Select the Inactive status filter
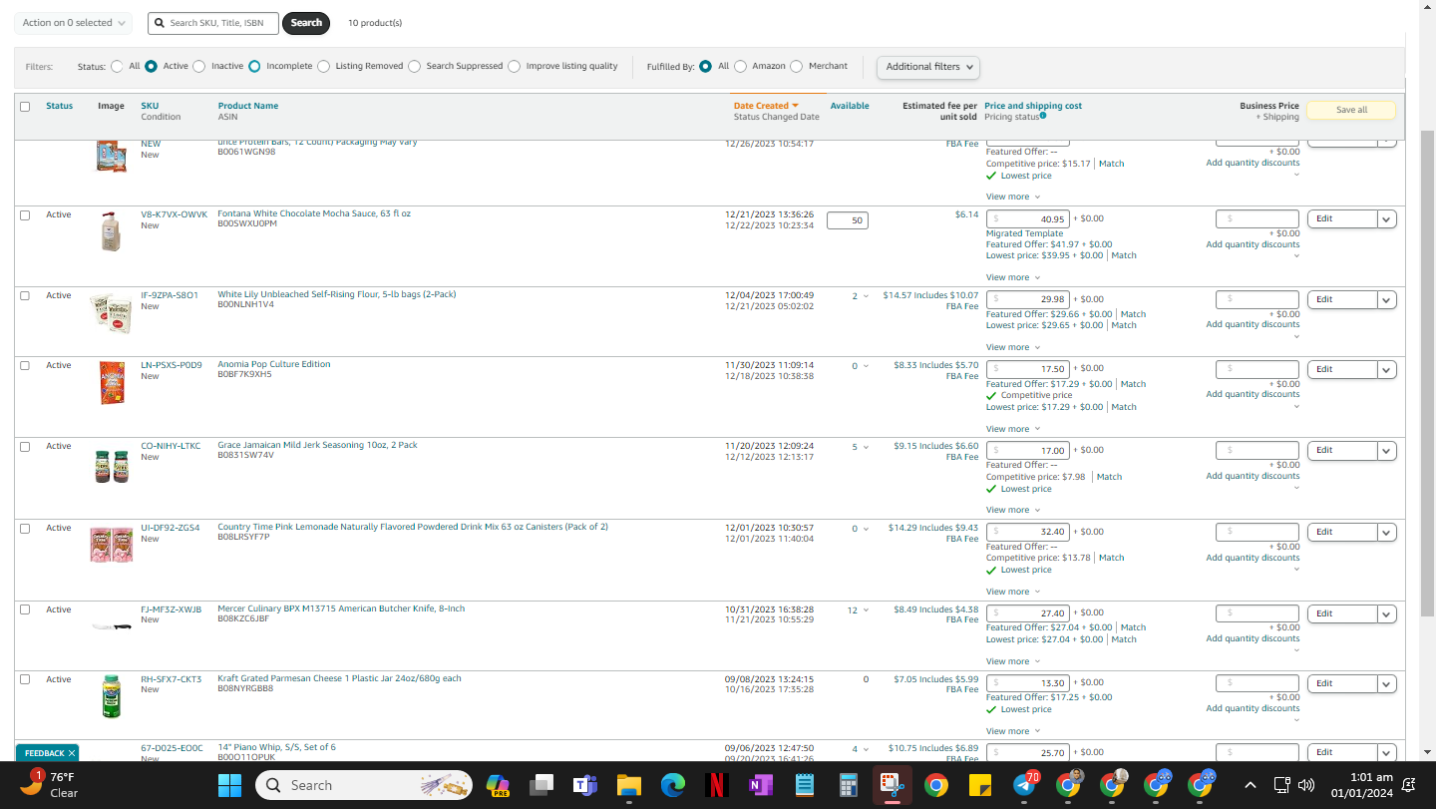This screenshot has height=809, width=1436. (198, 67)
